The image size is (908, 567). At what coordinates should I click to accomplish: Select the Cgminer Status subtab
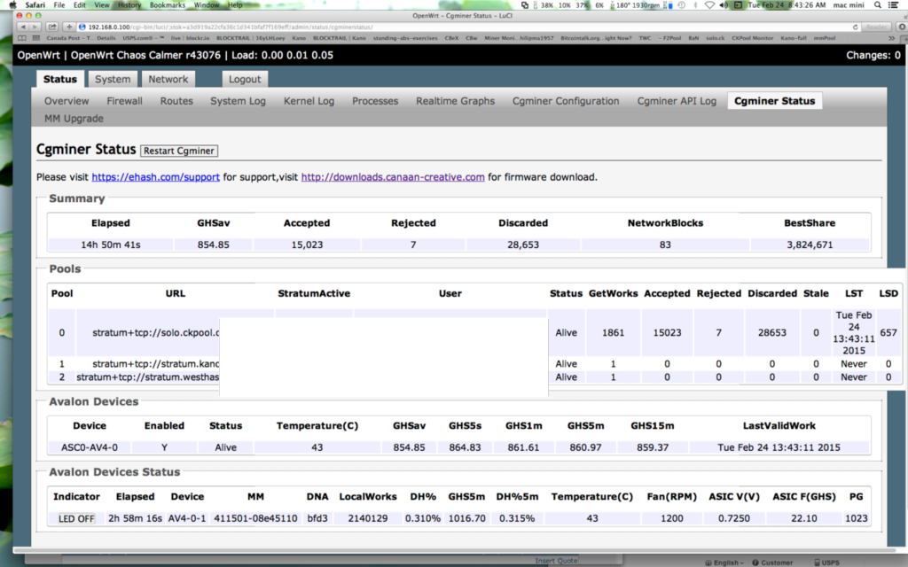click(774, 101)
